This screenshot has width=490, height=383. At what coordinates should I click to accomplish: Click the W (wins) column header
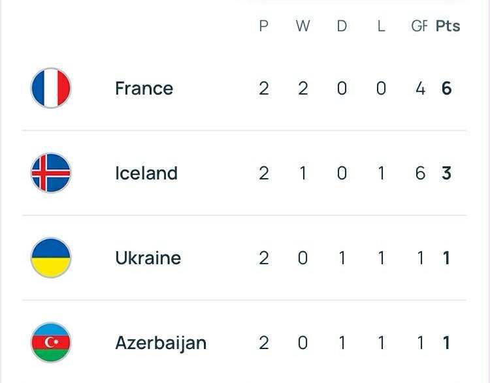point(302,26)
